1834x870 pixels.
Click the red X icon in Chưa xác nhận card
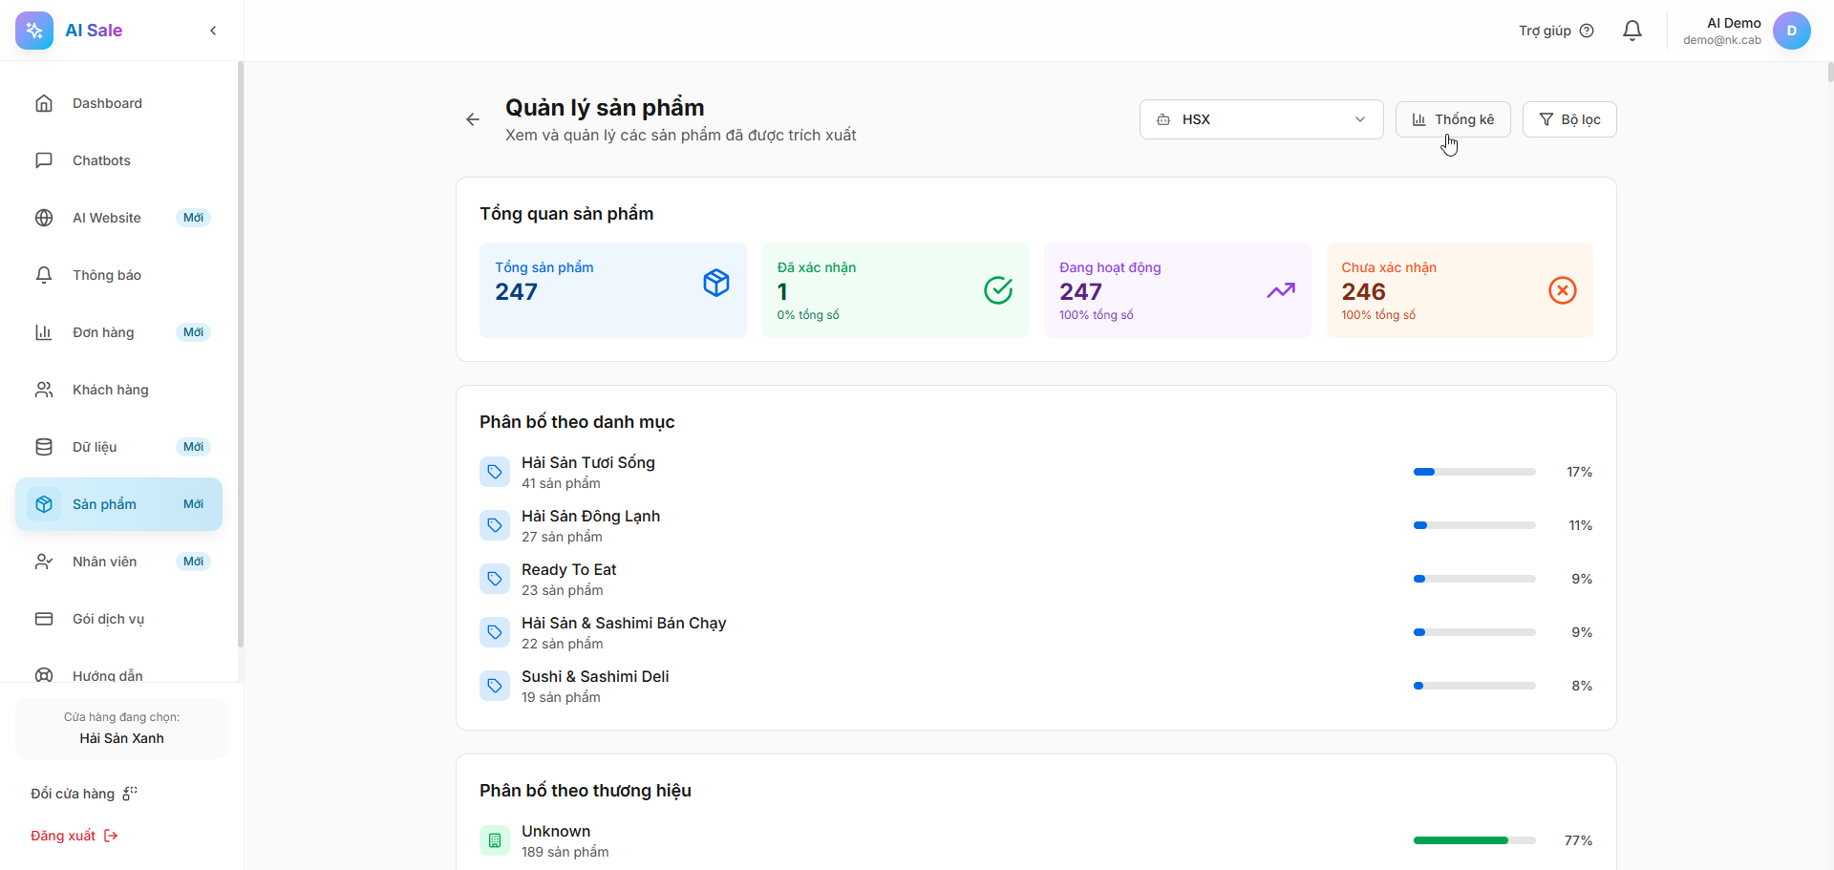[1562, 290]
